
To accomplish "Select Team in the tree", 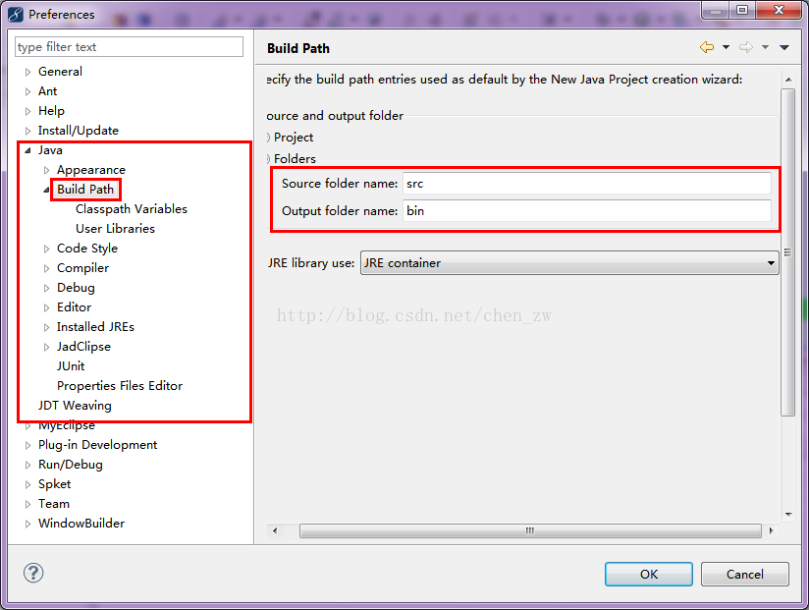I will pos(54,503).
